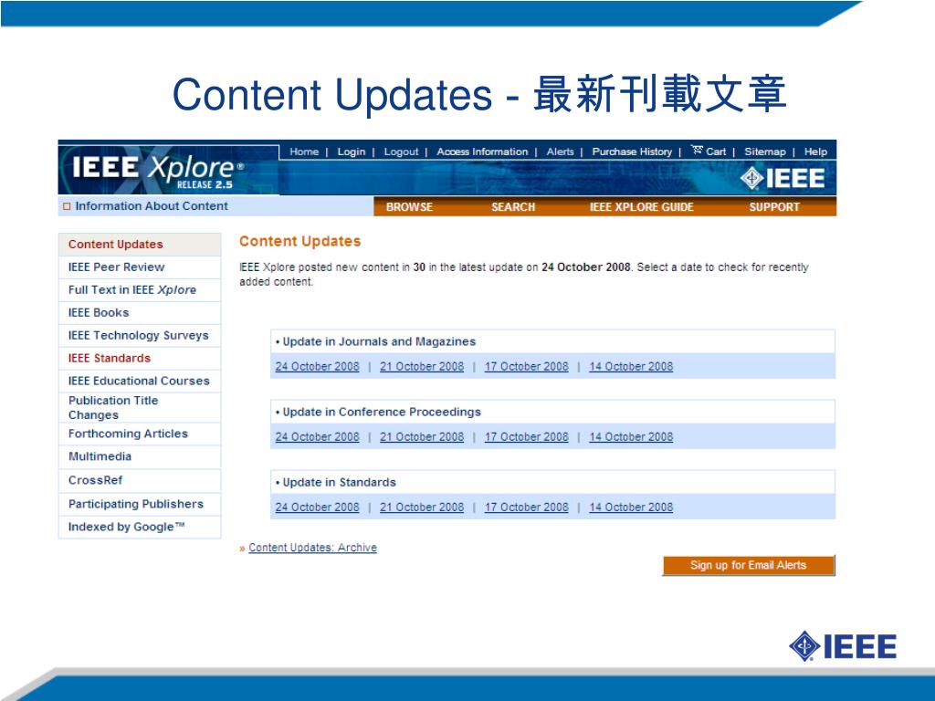The image size is (935, 701).
Task: Open Full Text in IEEE Xplore in the sidebar
Action: point(140,289)
